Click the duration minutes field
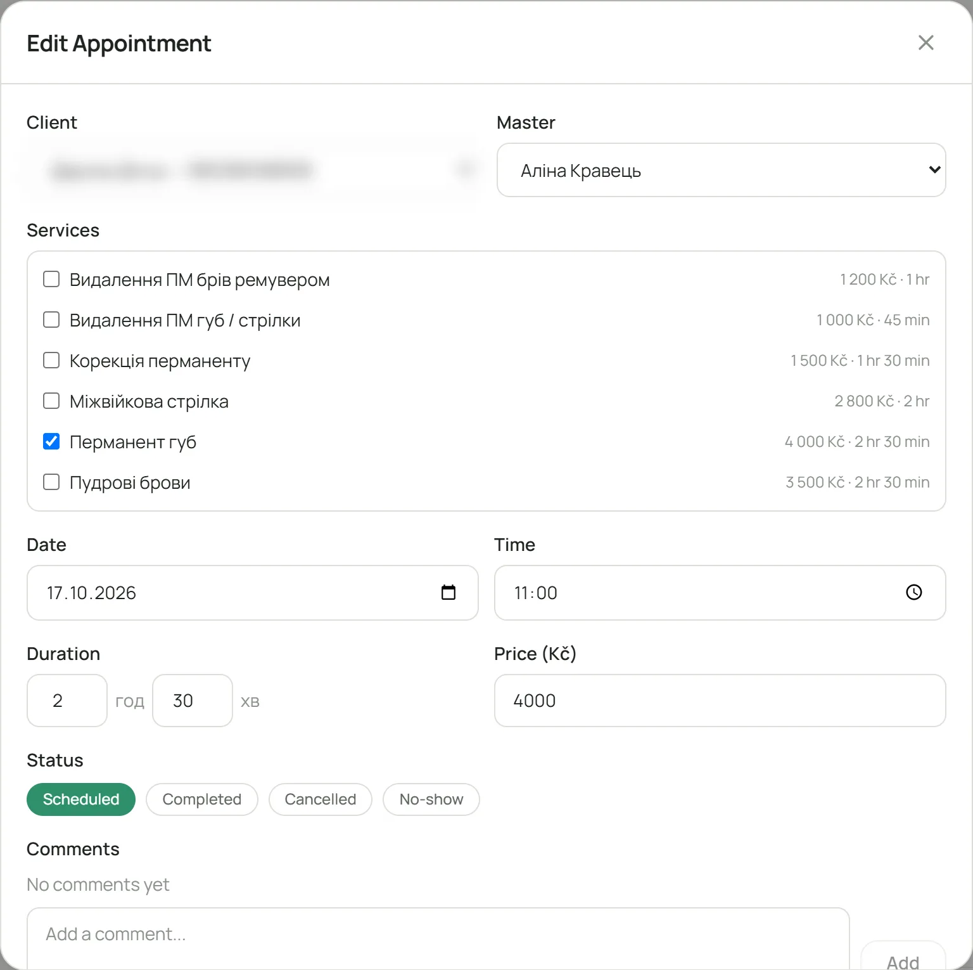 (x=193, y=701)
